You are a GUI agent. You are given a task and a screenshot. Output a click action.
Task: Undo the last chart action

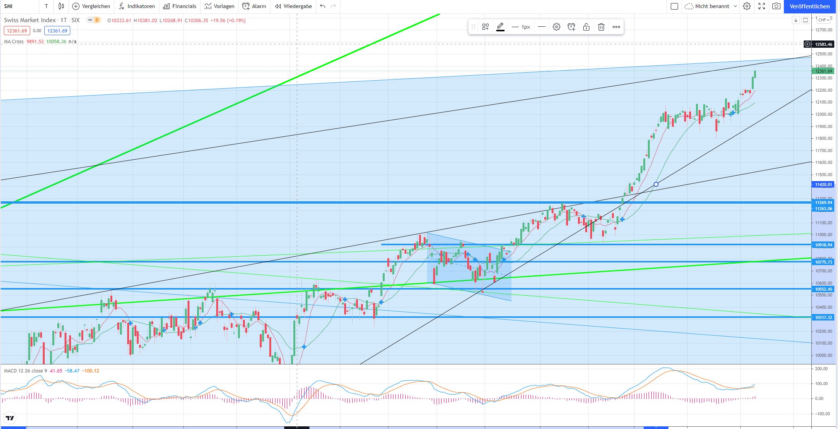coord(323,6)
